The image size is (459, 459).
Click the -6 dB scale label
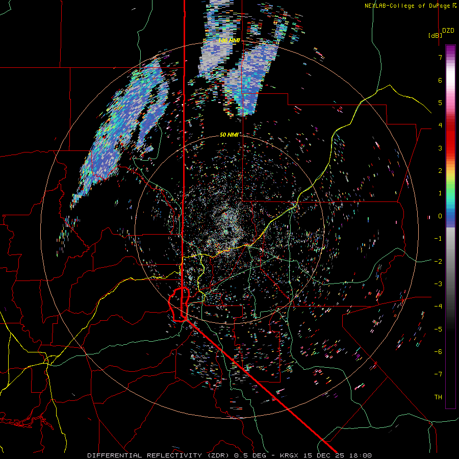click(x=438, y=352)
